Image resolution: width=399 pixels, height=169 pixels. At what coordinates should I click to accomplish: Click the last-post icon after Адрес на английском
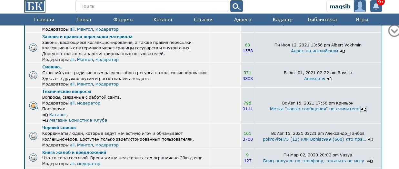pyautogui.click(x=342, y=51)
